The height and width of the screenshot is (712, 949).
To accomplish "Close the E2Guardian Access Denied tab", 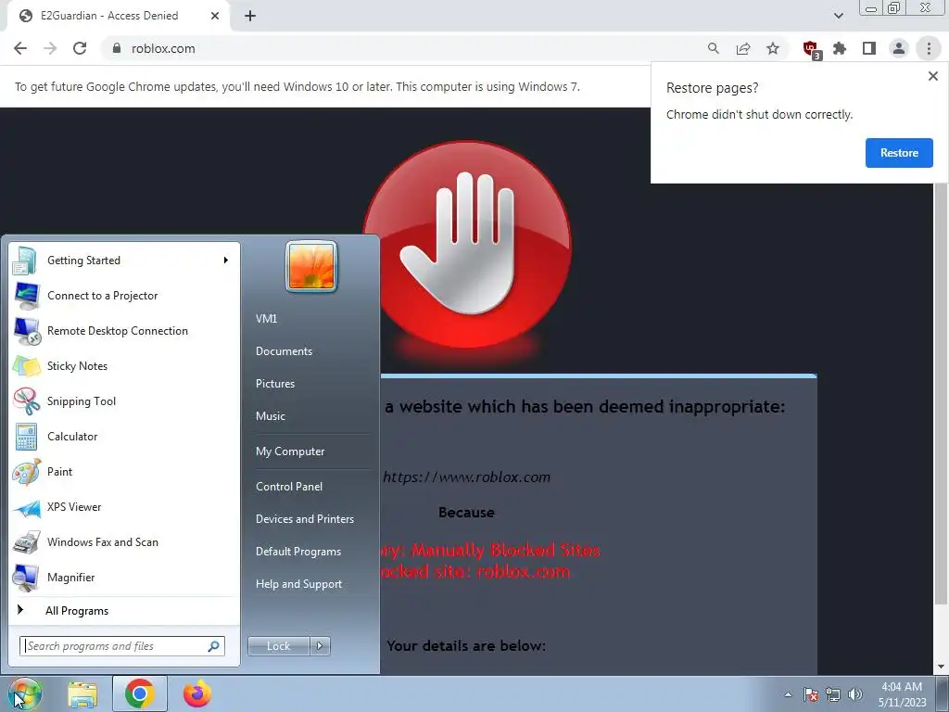I will coord(215,16).
